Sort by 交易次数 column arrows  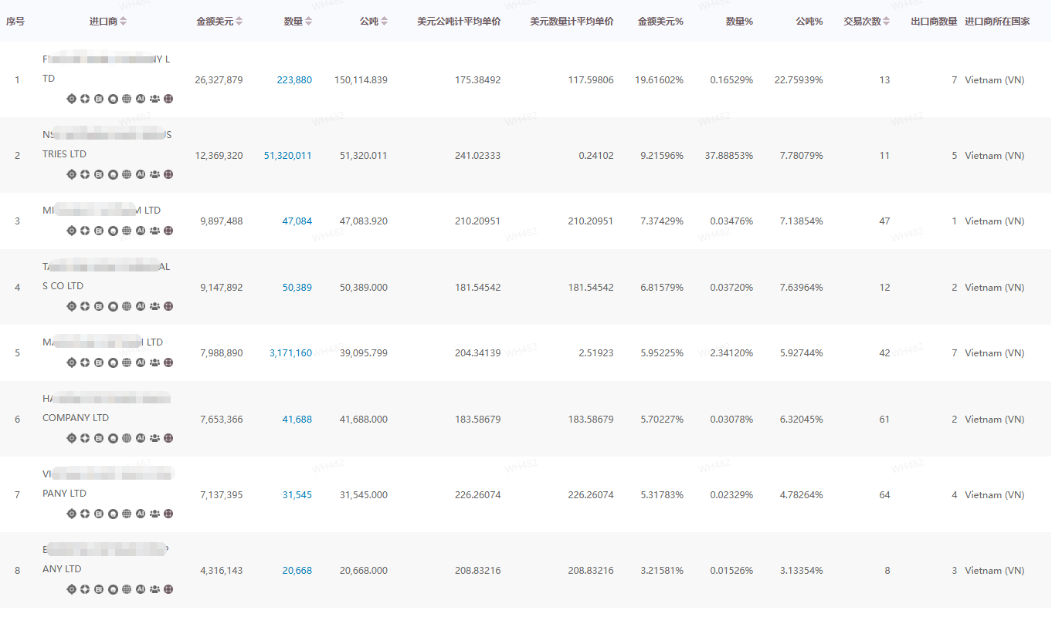[887, 22]
